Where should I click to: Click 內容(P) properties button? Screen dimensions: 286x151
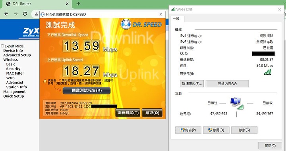click(x=188, y=130)
